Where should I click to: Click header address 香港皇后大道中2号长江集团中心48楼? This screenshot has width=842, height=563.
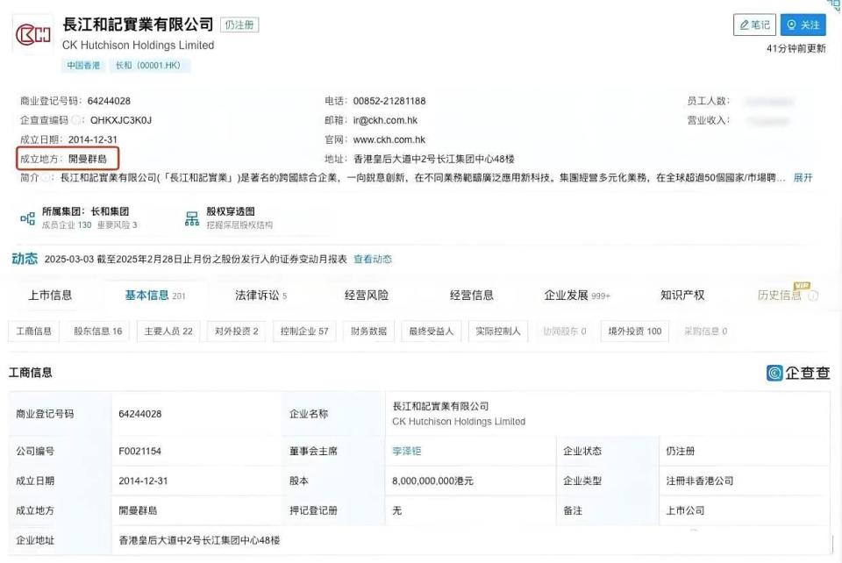point(434,159)
